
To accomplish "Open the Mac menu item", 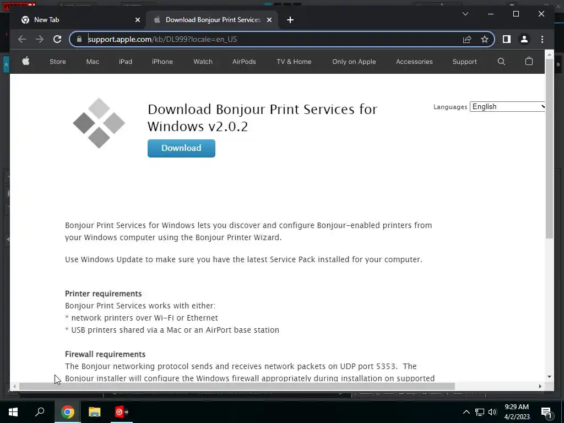I will pos(93,62).
